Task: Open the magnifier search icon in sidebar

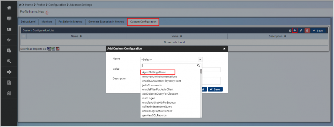Action: [x=9, y=61]
